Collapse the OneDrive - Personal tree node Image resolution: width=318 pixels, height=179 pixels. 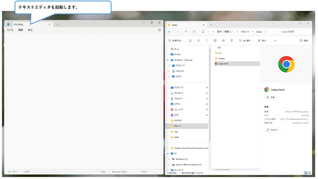click(168, 60)
